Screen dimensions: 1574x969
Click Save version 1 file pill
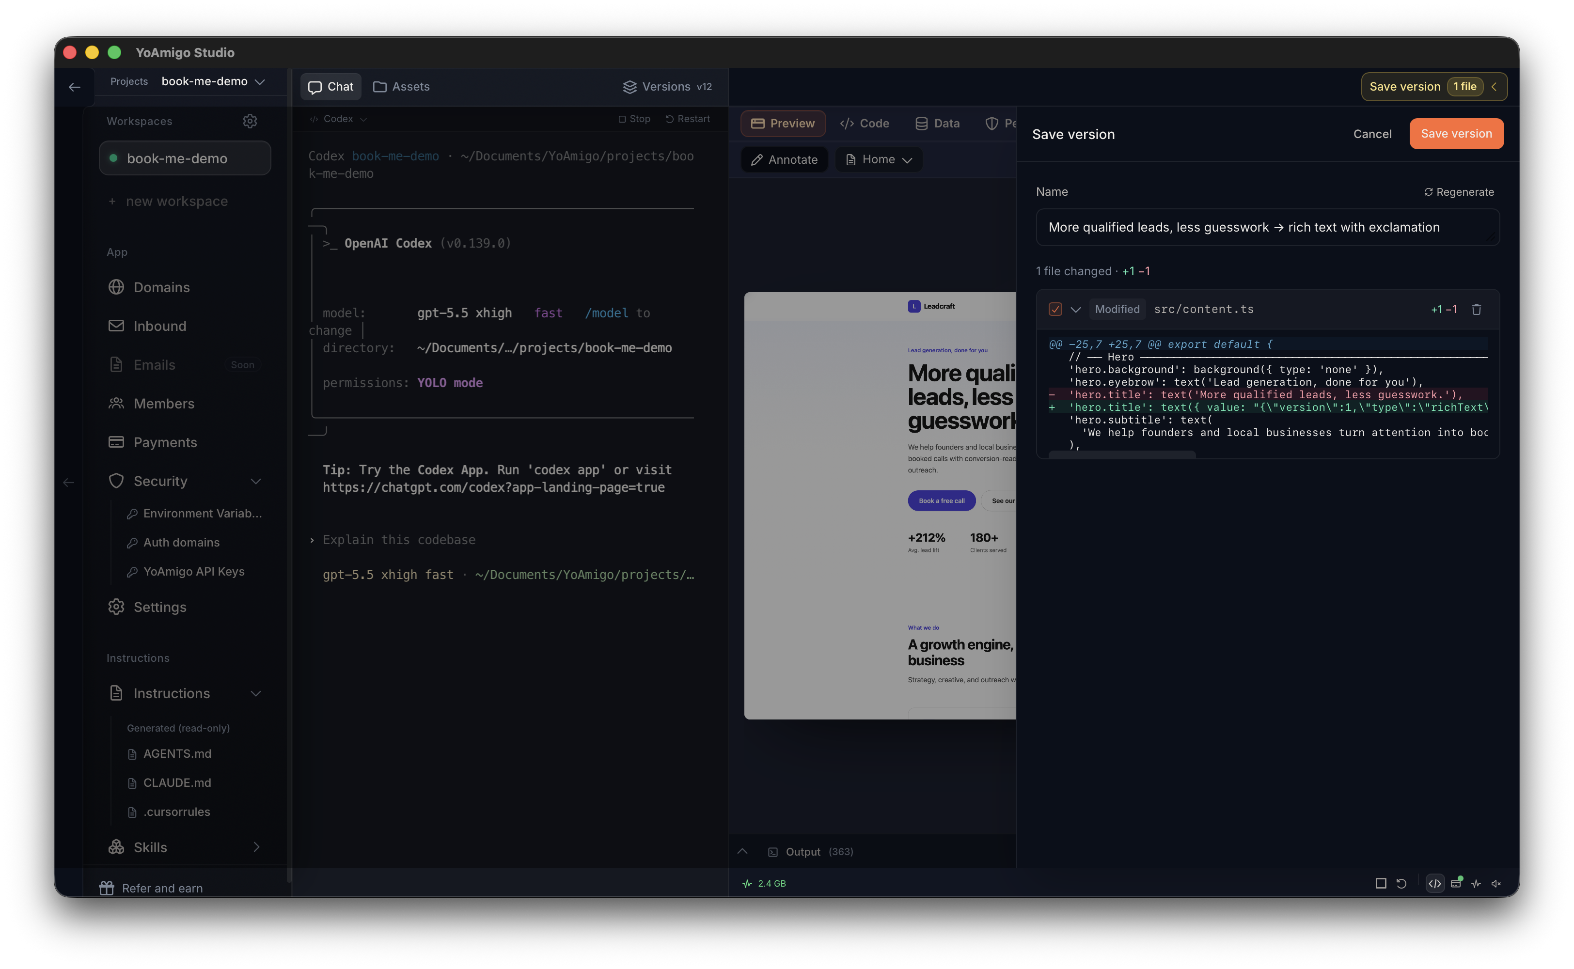tap(1433, 87)
